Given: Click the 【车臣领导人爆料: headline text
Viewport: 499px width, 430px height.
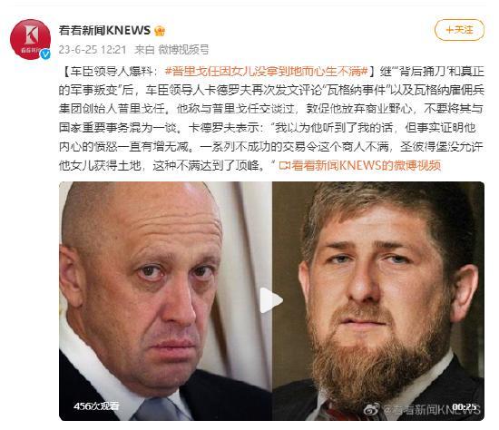Looking at the screenshot, I should [111, 72].
